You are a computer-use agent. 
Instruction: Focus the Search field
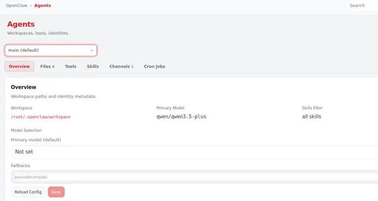(x=362, y=5)
